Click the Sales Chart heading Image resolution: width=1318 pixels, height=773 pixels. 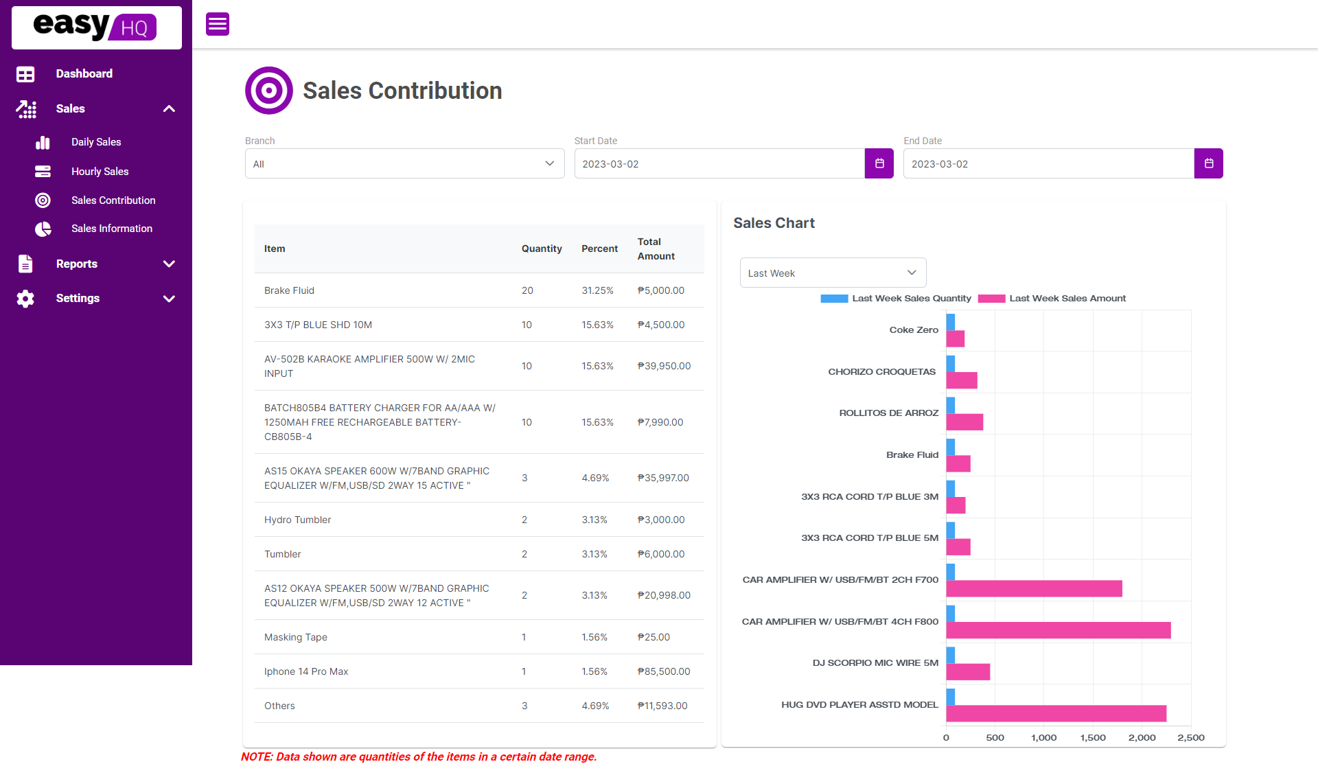774,223
